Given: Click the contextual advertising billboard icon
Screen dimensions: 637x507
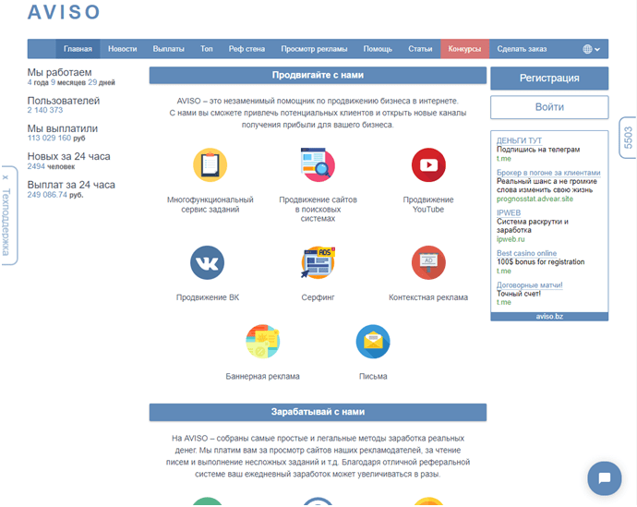Looking at the screenshot, I should [428, 262].
